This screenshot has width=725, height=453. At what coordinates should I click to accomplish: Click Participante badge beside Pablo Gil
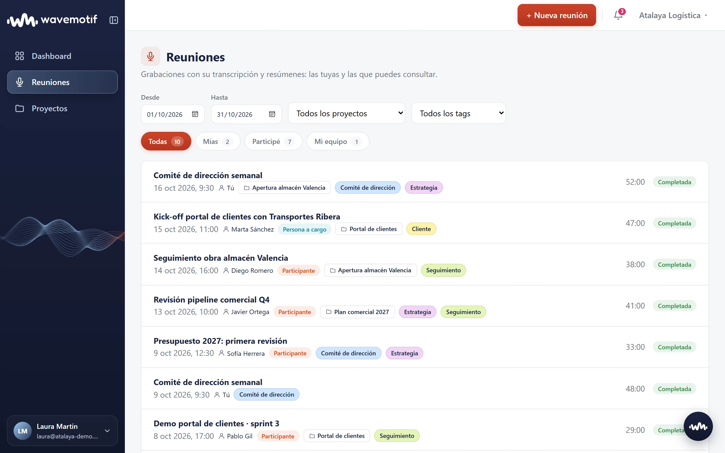[278, 436]
